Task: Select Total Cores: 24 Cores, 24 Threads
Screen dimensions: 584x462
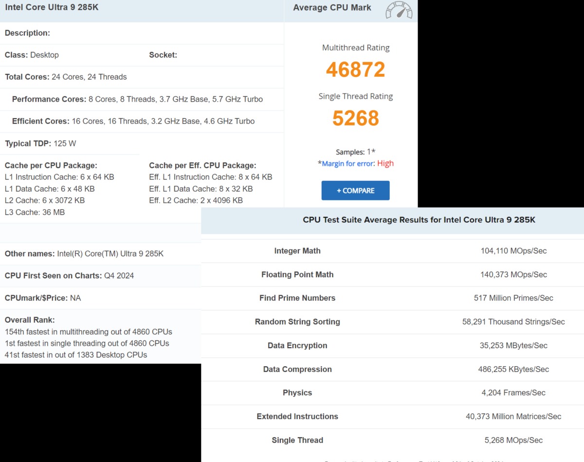Action: [66, 77]
